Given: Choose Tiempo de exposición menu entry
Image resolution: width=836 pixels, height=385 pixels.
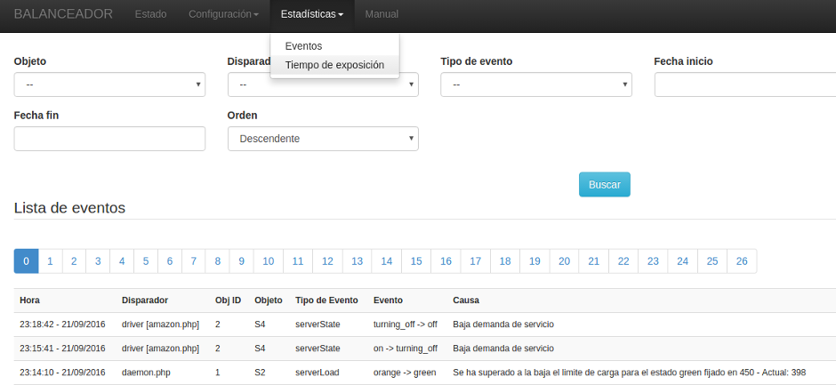Looking at the screenshot, I should pyautogui.click(x=334, y=65).
